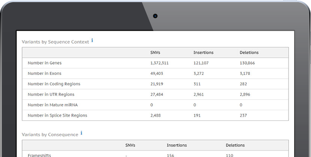Click the 130,866 Deletions in Genes value
Viewport: 311px width, 157px height.
(247, 63)
